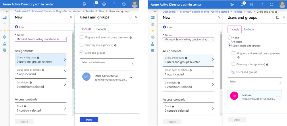Open settings gear in right window
Screen dimensions: 287x126
coord(252,4)
